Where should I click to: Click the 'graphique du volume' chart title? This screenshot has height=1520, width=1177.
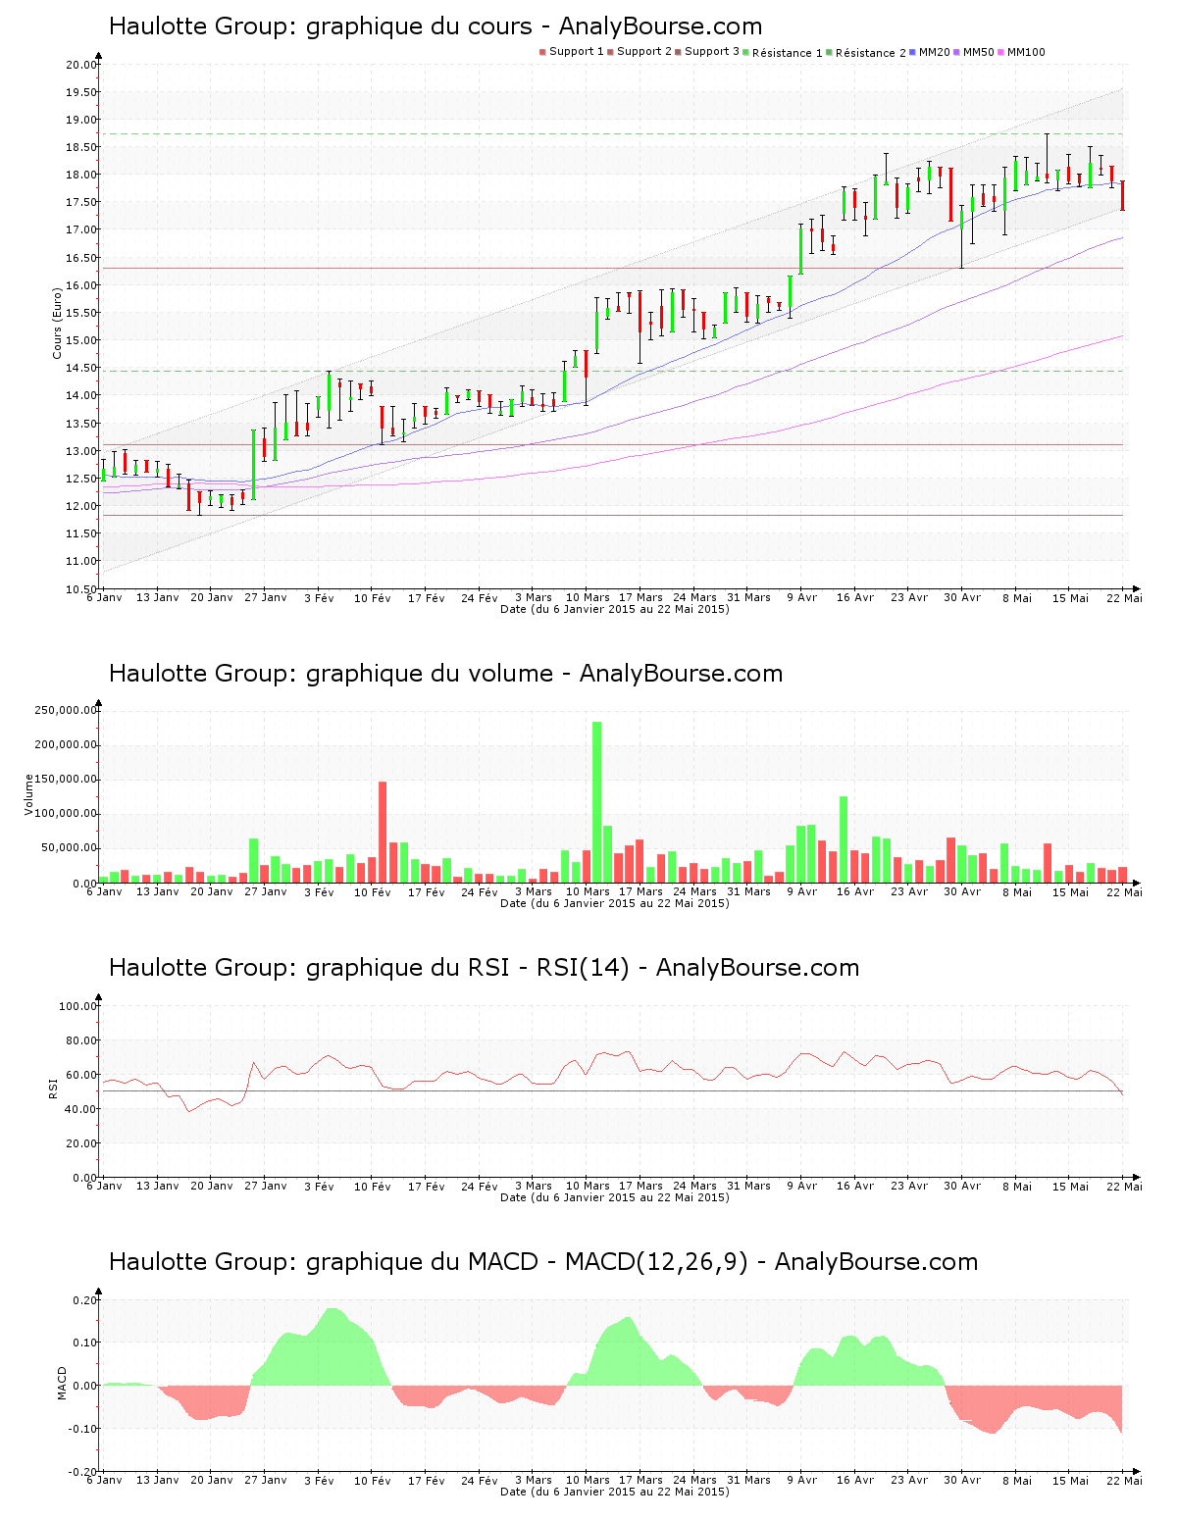pyautogui.click(x=445, y=674)
